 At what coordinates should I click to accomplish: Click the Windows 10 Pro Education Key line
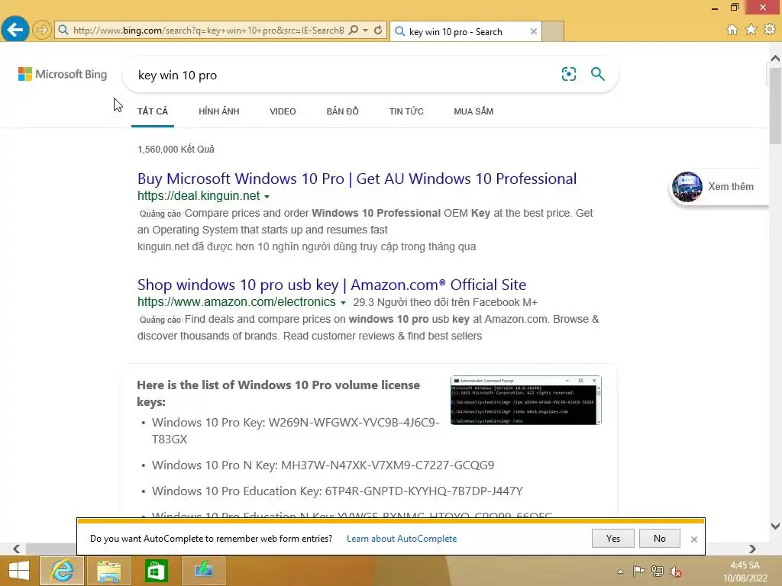click(337, 491)
